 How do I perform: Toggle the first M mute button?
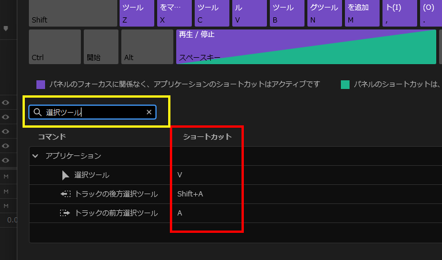[x=6, y=176]
